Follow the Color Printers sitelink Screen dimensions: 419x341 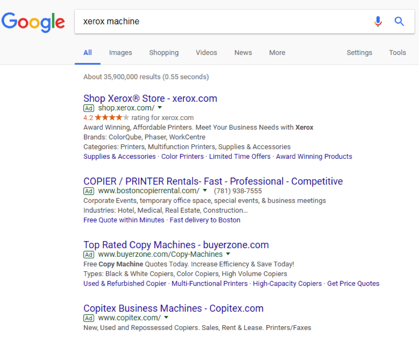(x=182, y=156)
